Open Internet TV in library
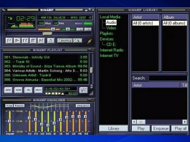Image resolution: width=190 pixels, height=142 pixels. click(x=109, y=56)
